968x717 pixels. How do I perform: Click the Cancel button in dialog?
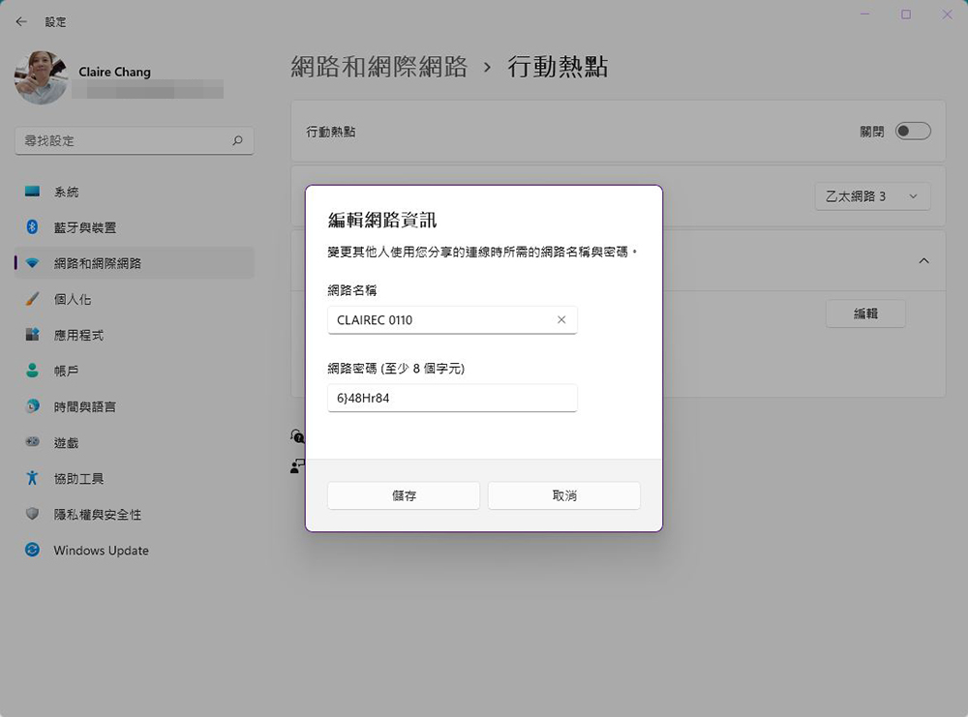click(x=563, y=495)
